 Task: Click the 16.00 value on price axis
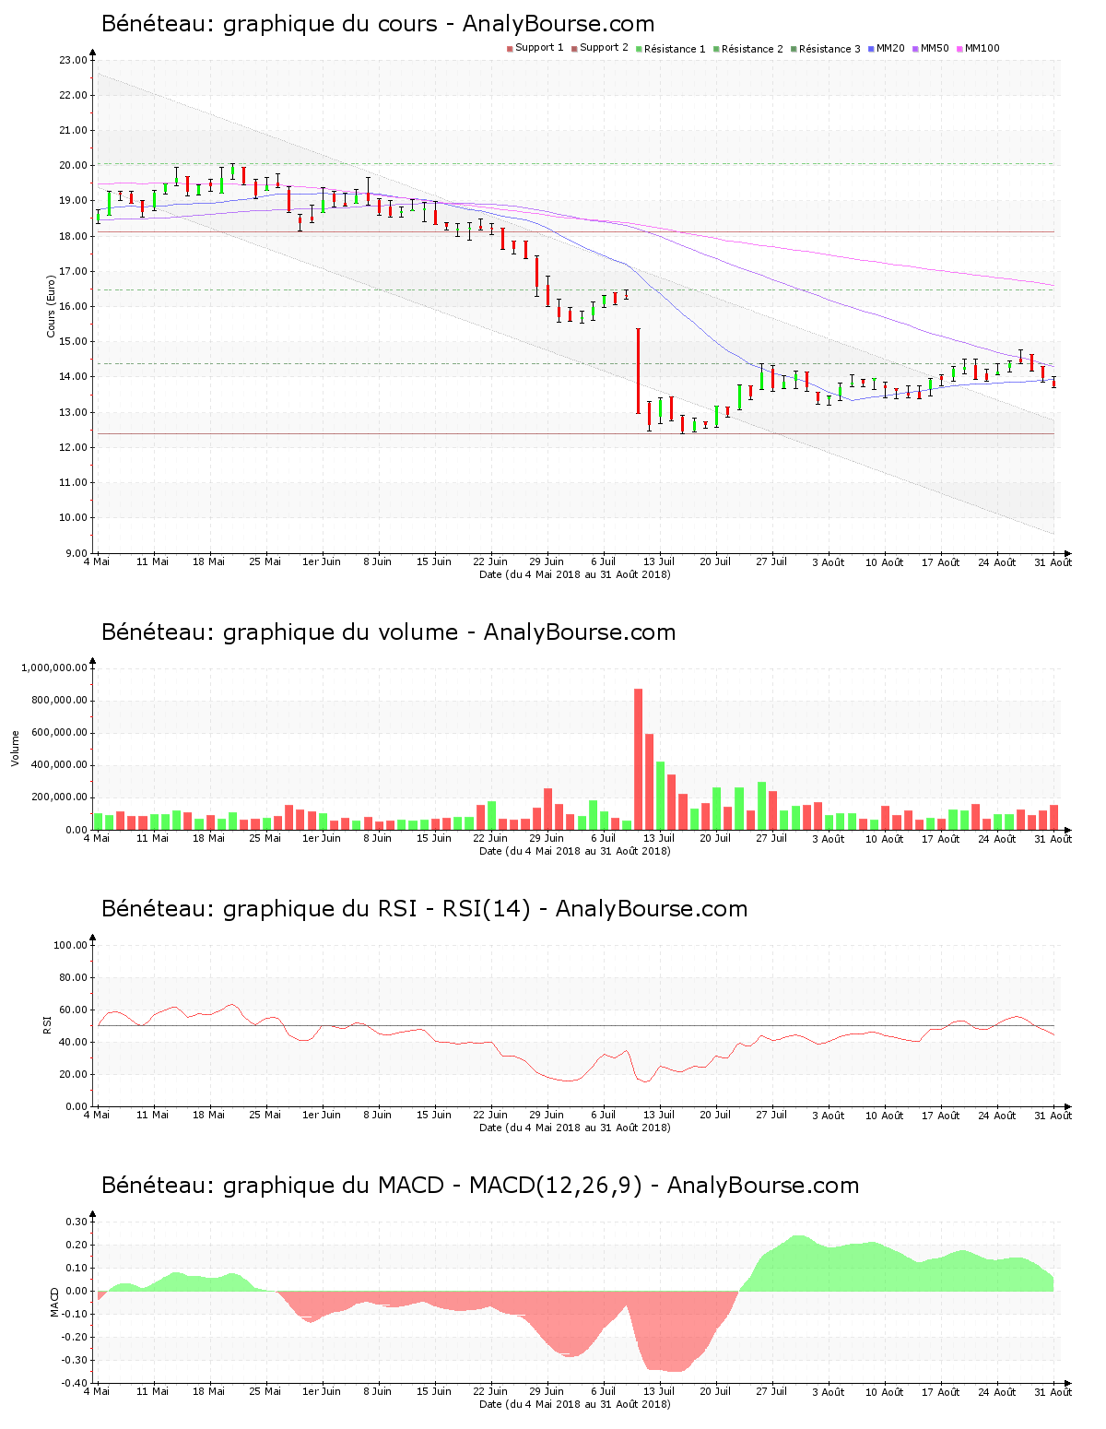(73, 307)
